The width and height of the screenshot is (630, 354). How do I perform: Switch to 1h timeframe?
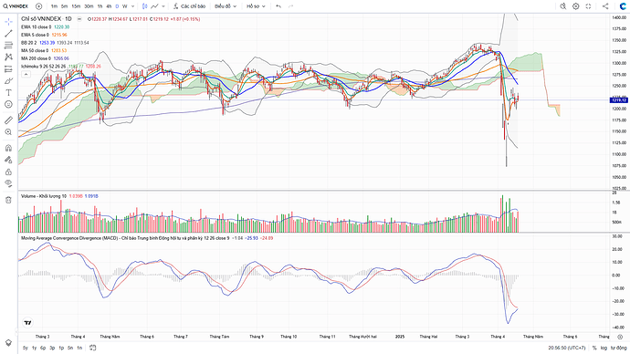pyautogui.click(x=100, y=6)
